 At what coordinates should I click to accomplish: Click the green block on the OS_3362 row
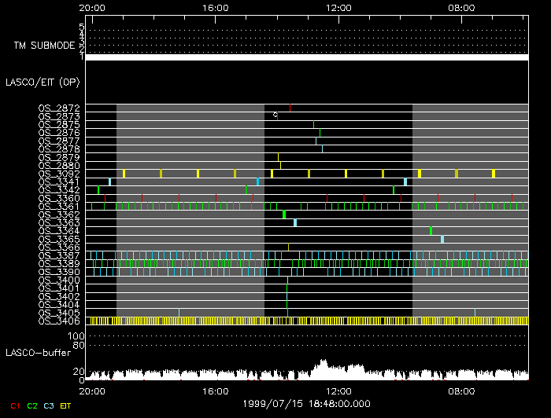(284, 214)
